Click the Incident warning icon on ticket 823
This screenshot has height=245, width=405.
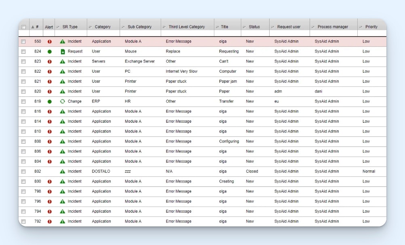(63, 61)
